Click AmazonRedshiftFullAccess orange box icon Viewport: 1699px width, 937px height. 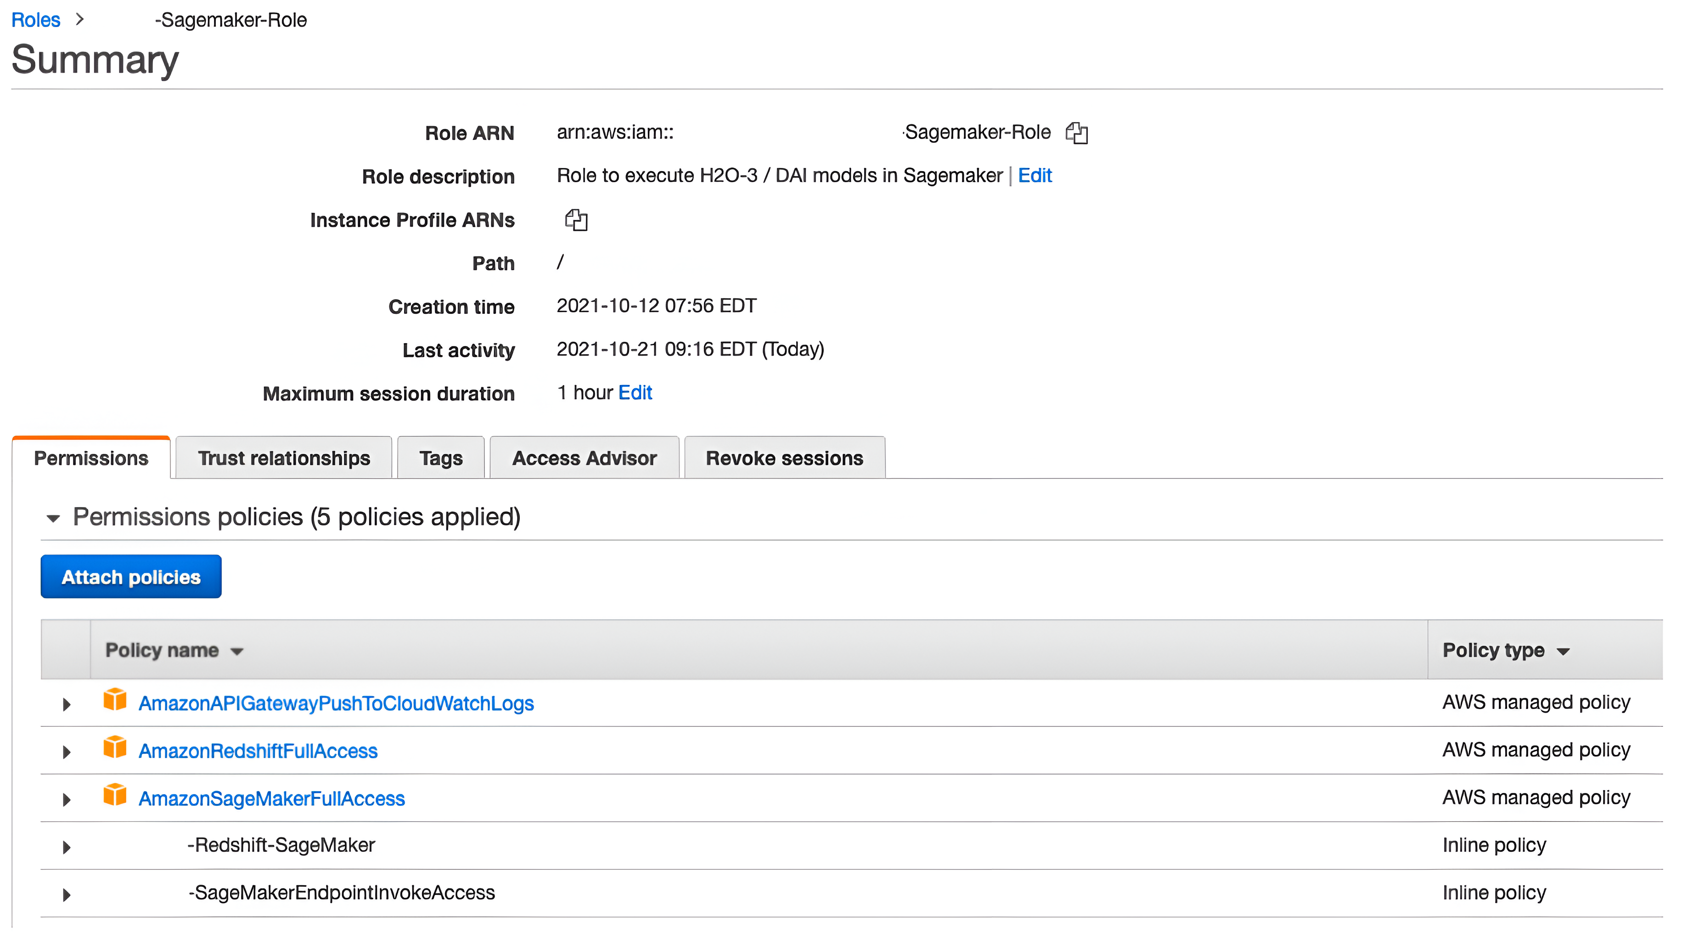(x=115, y=747)
